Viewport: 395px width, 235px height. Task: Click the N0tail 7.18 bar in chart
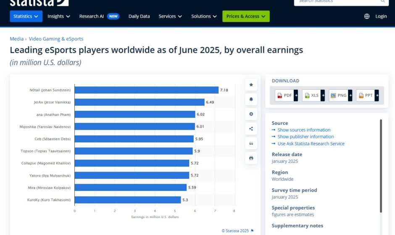pos(146,90)
